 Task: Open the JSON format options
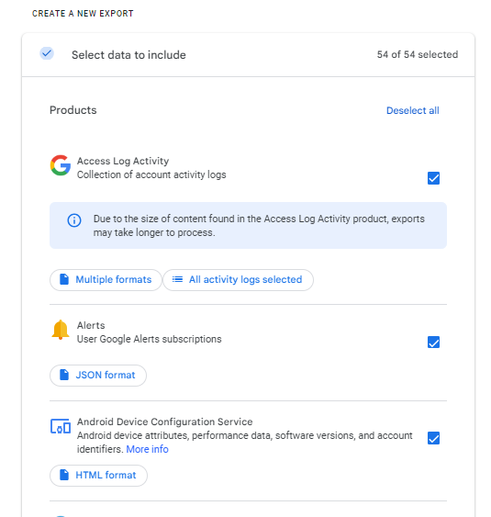[x=98, y=376]
